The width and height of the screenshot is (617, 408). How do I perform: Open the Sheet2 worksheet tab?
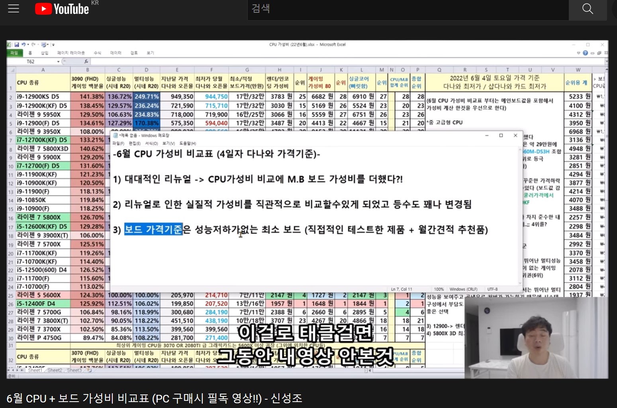[55, 370]
